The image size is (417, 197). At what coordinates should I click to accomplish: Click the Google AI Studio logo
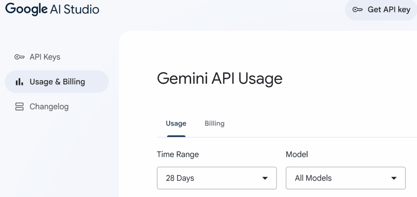(52, 9)
